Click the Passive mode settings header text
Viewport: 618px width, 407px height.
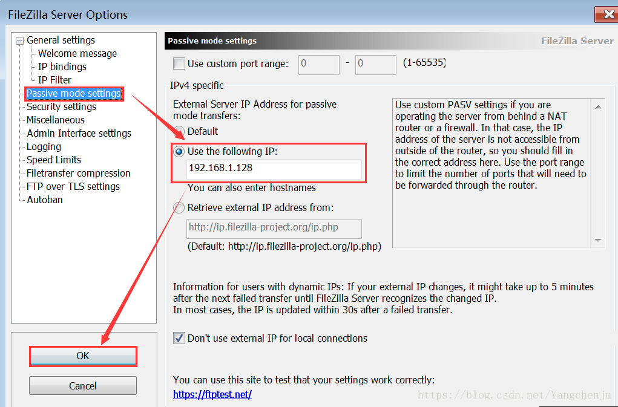212,41
